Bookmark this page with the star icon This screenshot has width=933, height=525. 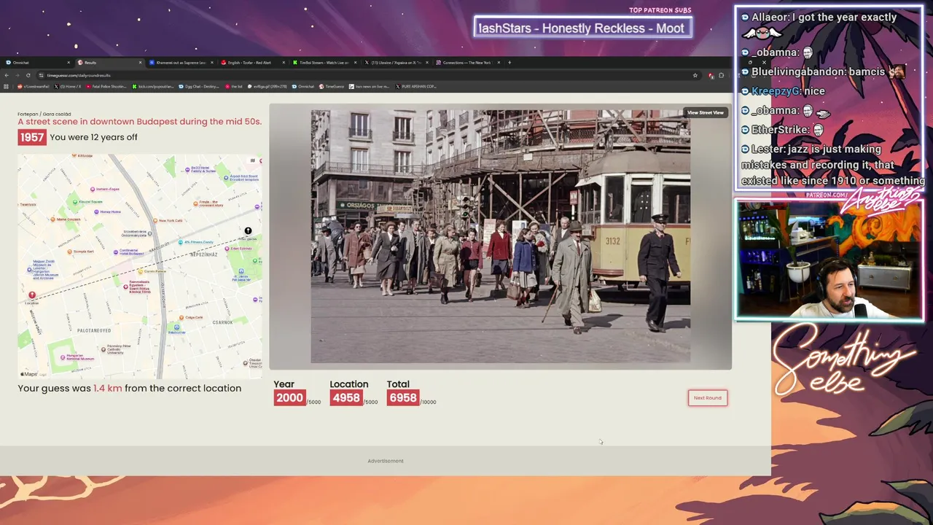click(695, 75)
